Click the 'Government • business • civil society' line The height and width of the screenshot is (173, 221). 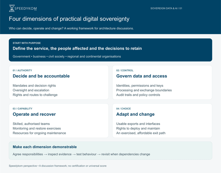coord(67,56)
